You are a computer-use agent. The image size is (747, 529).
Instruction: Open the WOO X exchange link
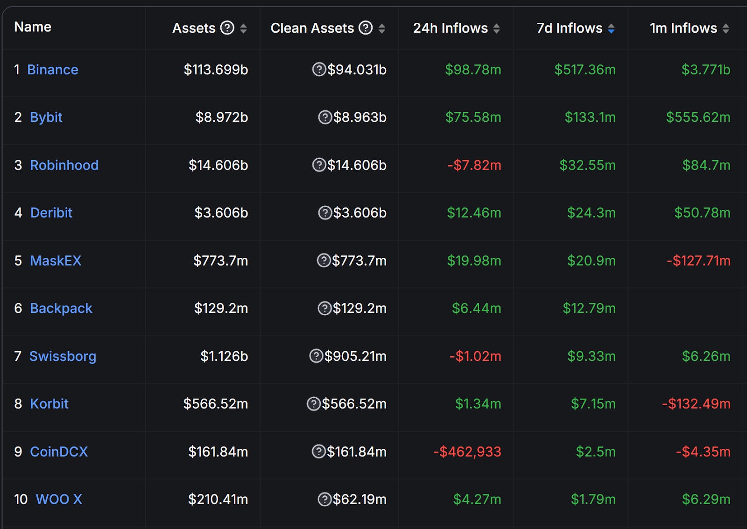click(59, 499)
